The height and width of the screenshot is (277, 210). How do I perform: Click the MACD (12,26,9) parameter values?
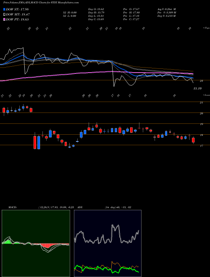tap(57, 207)
